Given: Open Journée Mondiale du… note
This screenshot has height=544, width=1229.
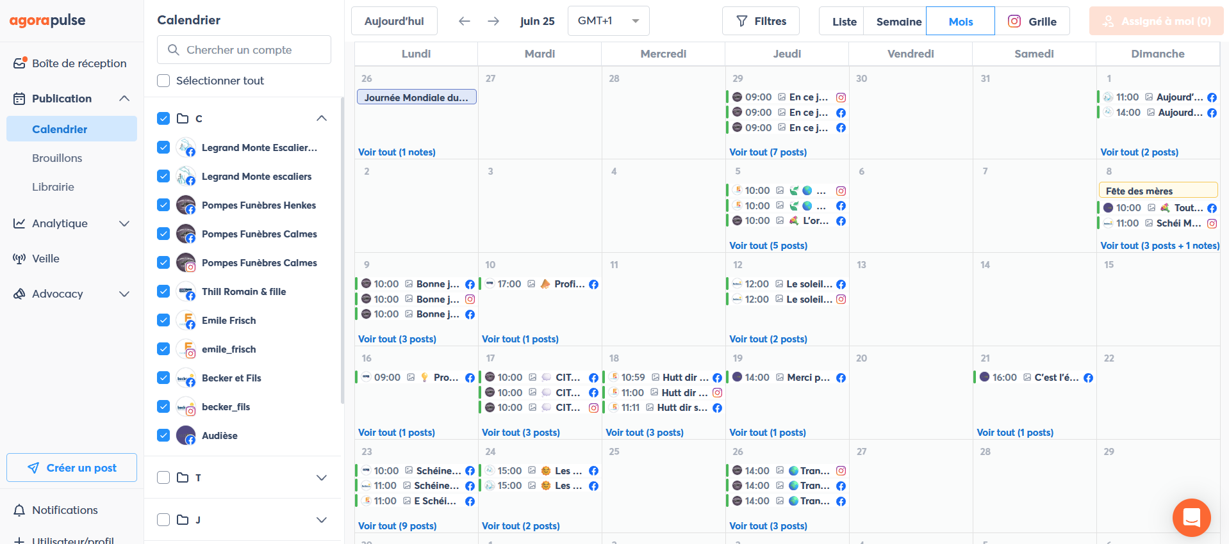Looking at the screenshot, I should click(417, 97).
